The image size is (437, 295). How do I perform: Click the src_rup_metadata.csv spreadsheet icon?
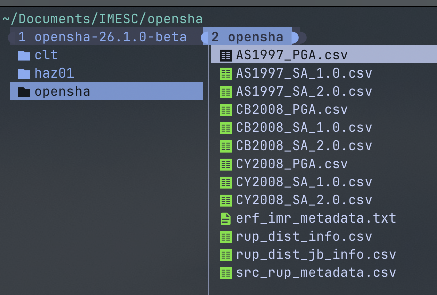[x=226, y=273]
